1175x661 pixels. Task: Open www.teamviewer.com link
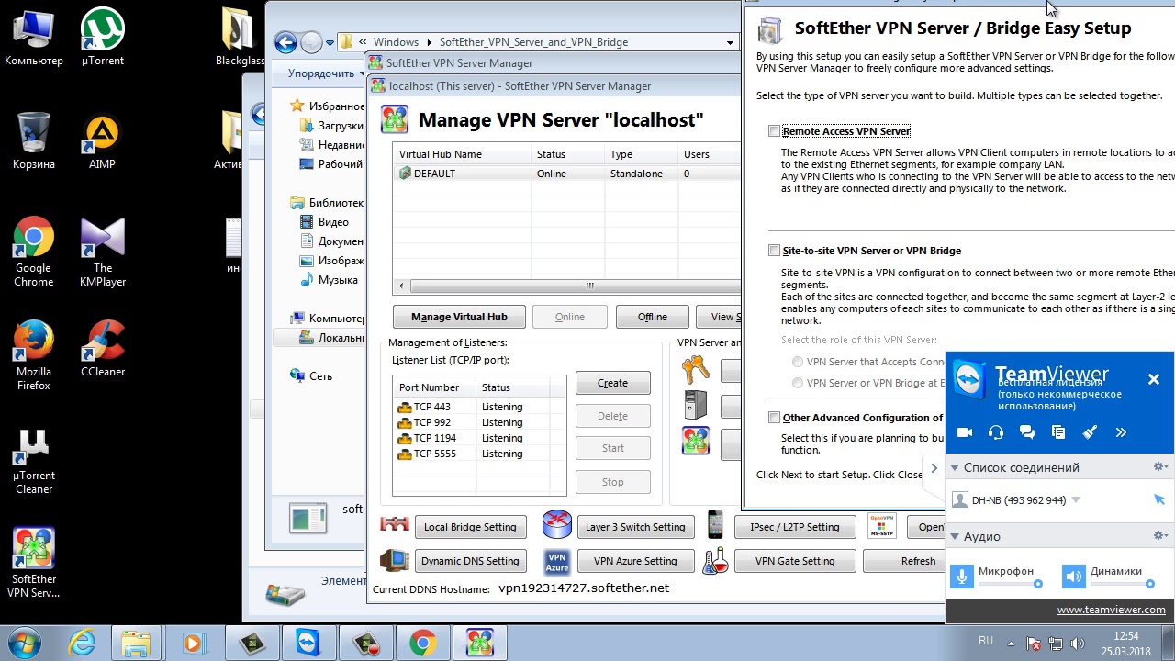1111,610
